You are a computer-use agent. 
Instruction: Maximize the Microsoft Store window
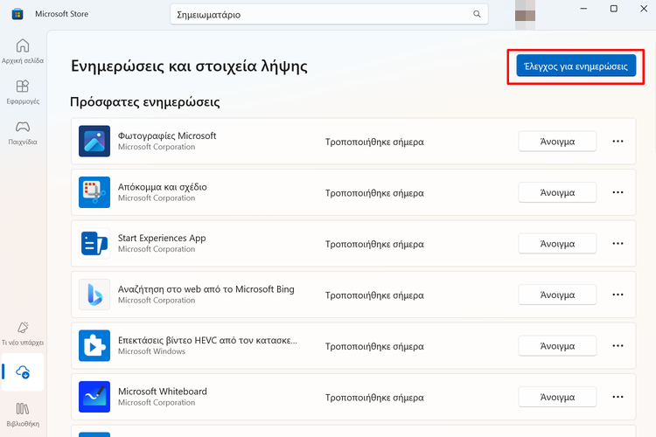click(614, 9)
